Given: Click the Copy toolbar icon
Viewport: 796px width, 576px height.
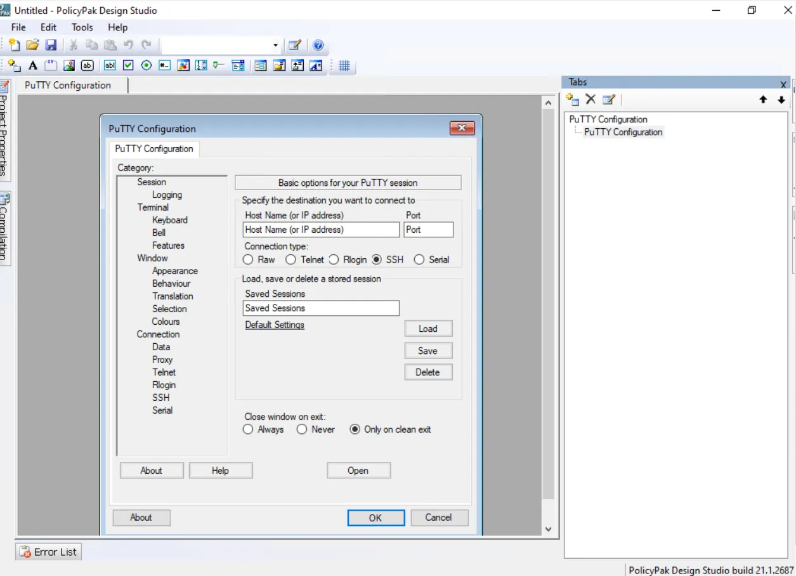Looking at the screenshot, I should tap(92, 45).
